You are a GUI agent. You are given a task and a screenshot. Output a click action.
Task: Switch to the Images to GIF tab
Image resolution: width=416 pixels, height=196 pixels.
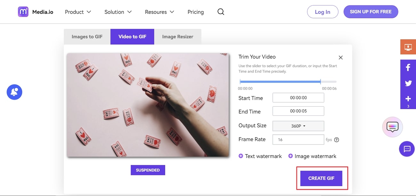tap(87, 37)
